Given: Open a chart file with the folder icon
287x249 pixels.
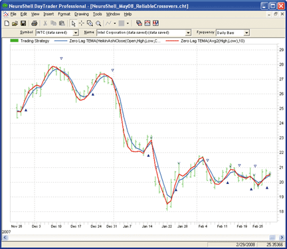Looking at the screenshot, I should [x=15, y=23].
